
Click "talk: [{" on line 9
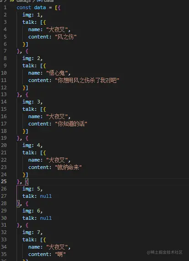tap(34, 65)
